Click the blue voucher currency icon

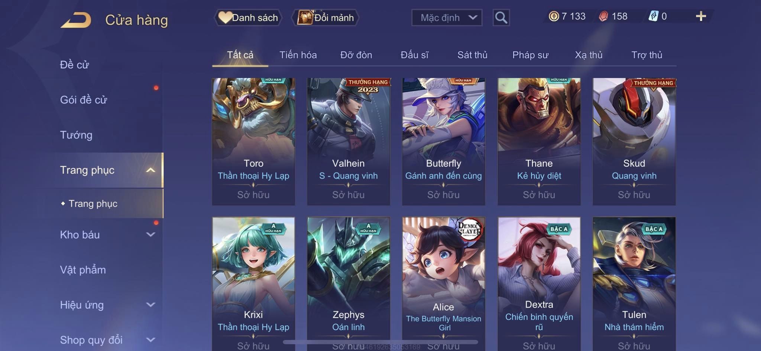[653, 16]
